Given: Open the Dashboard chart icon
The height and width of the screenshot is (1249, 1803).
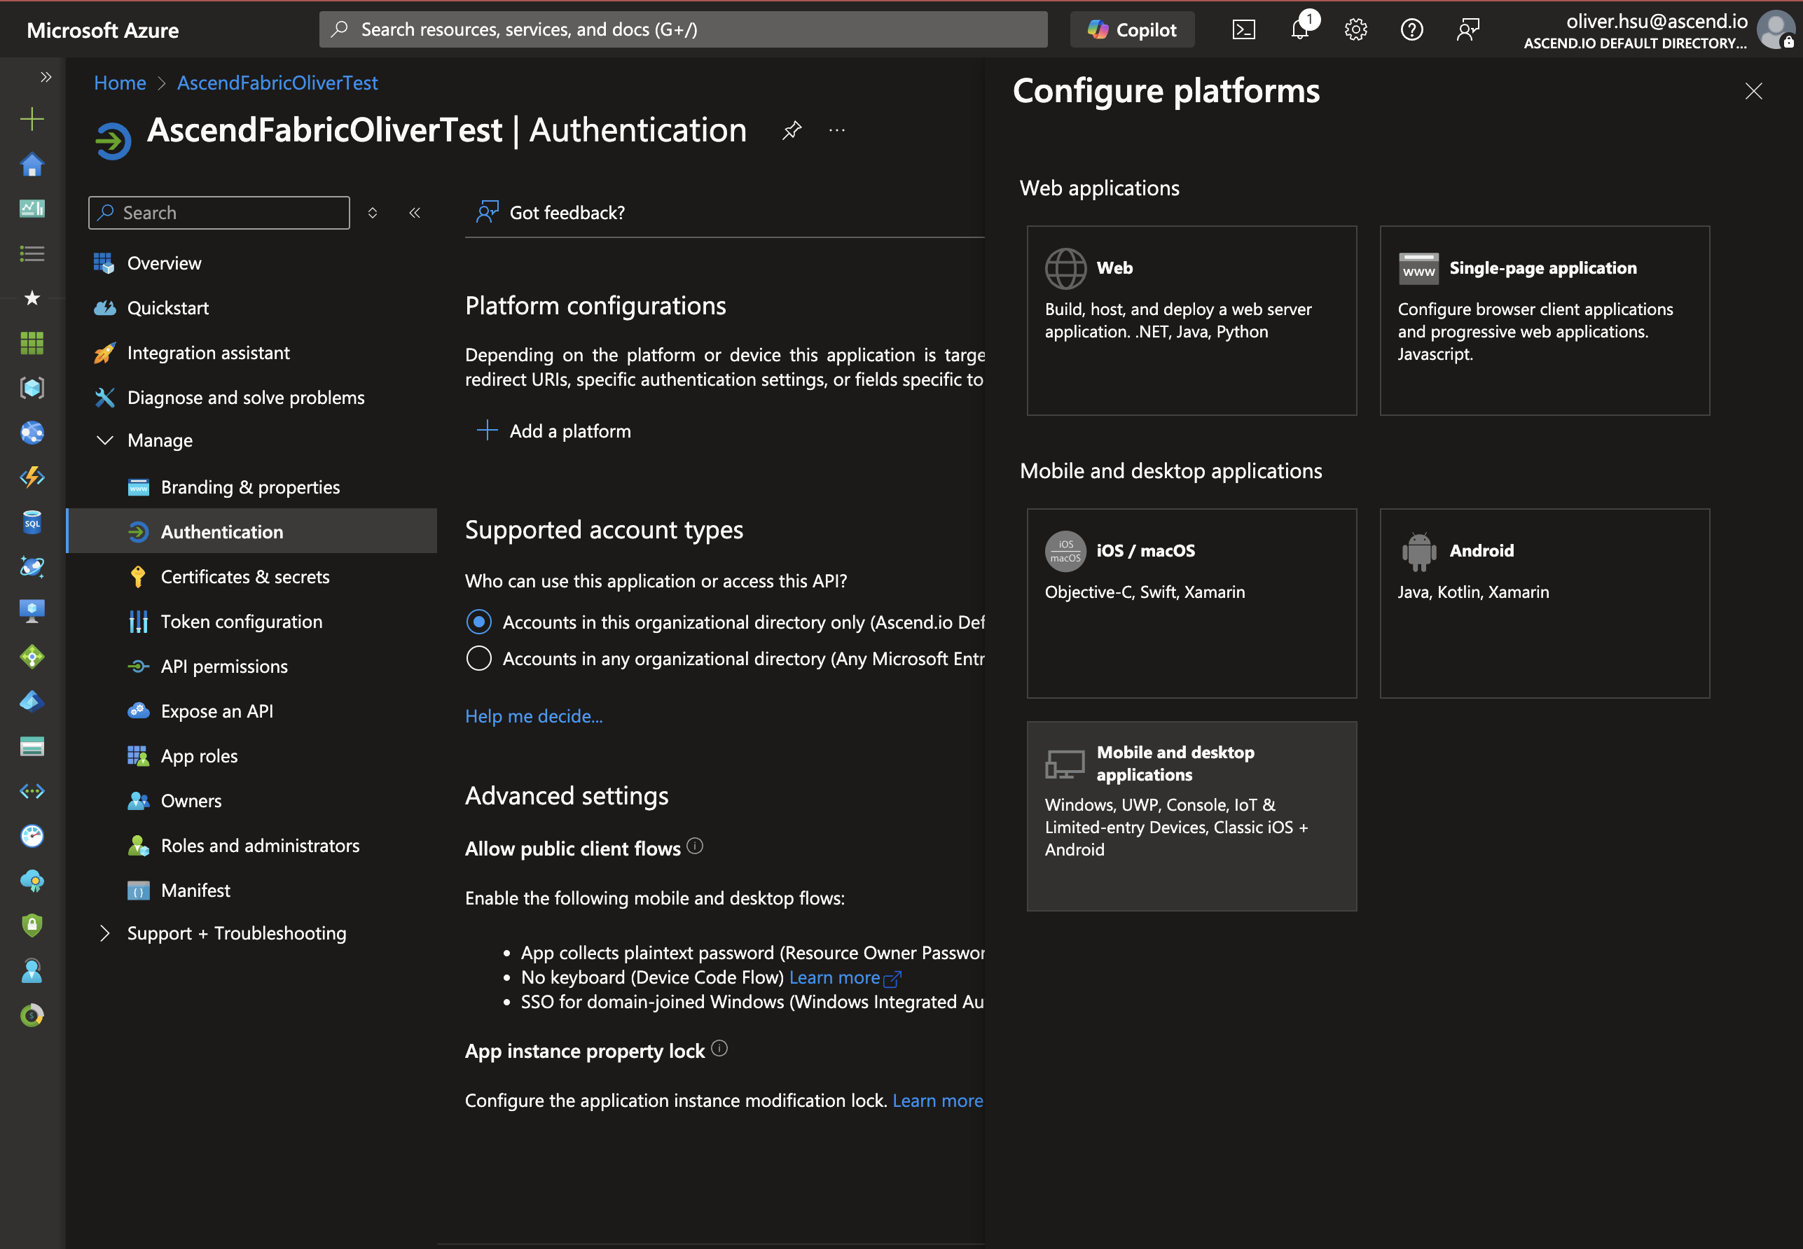Looking at the screenshot, I should 32,209.
